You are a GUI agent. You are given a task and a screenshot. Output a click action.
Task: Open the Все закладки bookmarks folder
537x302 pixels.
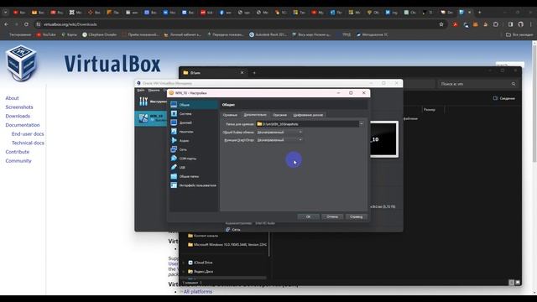point(519,34)
